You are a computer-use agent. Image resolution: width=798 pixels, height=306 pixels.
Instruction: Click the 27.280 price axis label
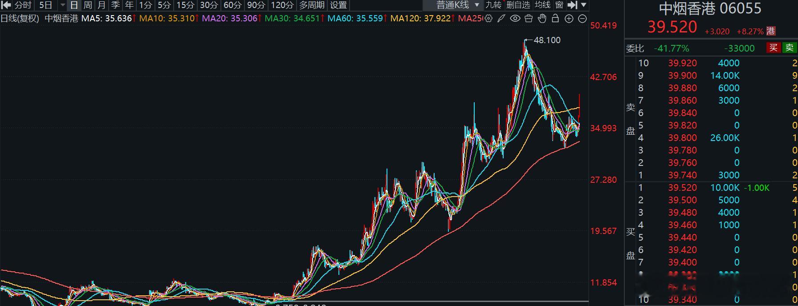[603, 180]
